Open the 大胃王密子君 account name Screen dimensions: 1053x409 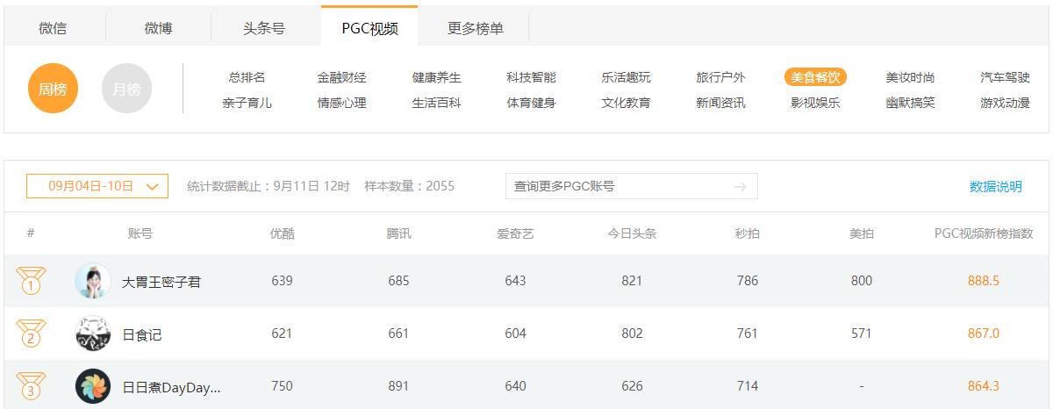coord(161,282)
